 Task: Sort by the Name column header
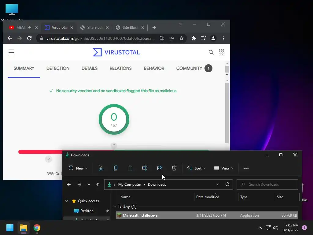tap(125, 197)
